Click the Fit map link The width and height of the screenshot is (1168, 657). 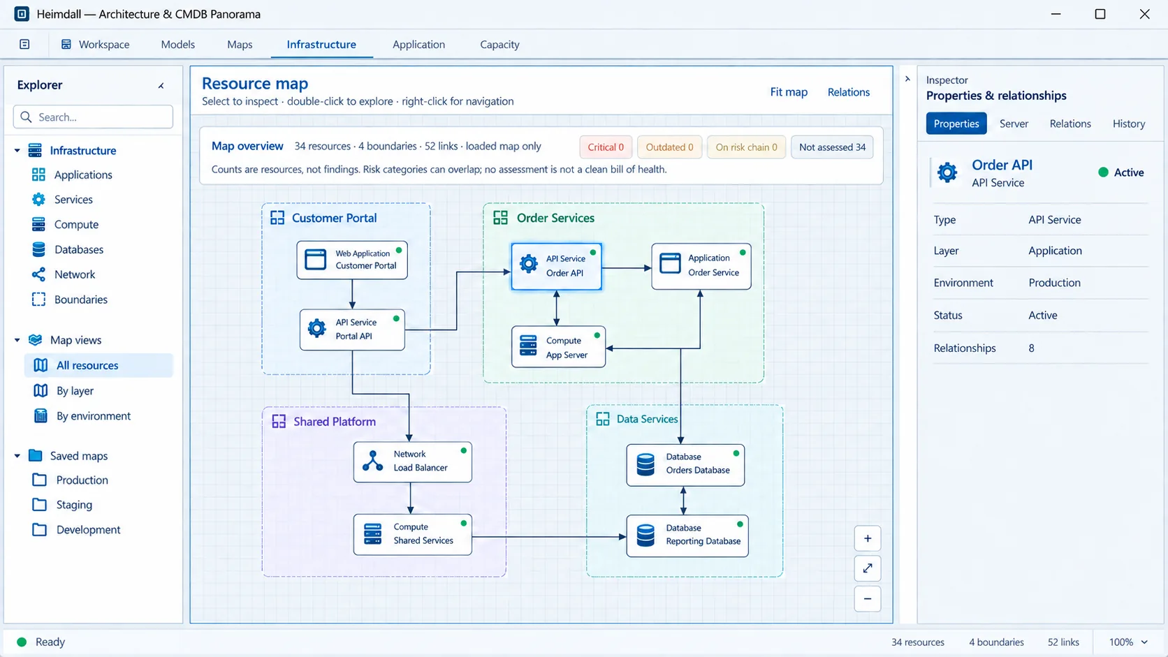coord(789,92)
